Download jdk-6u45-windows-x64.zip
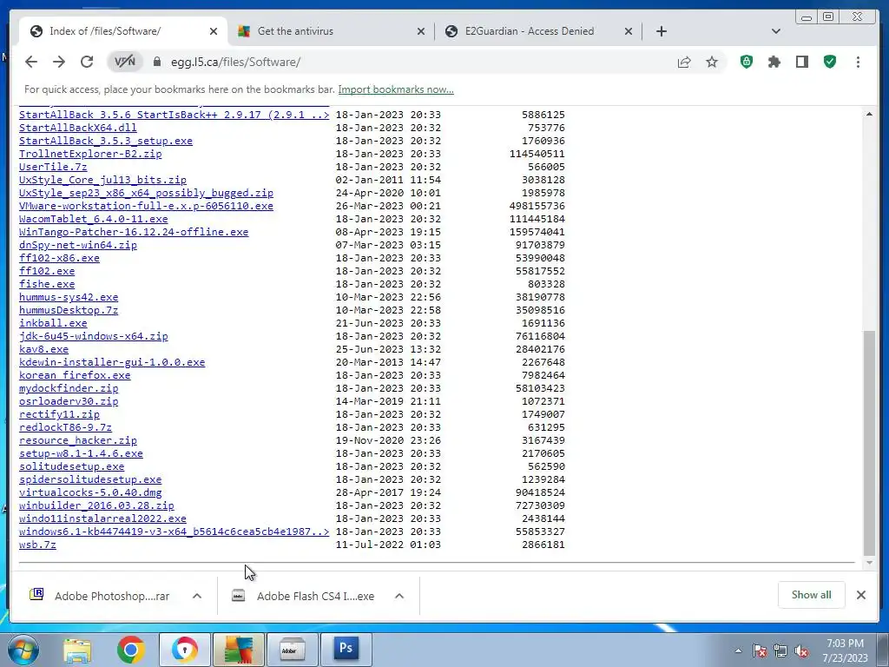This screenshot has height=667, width=889. 94,336
